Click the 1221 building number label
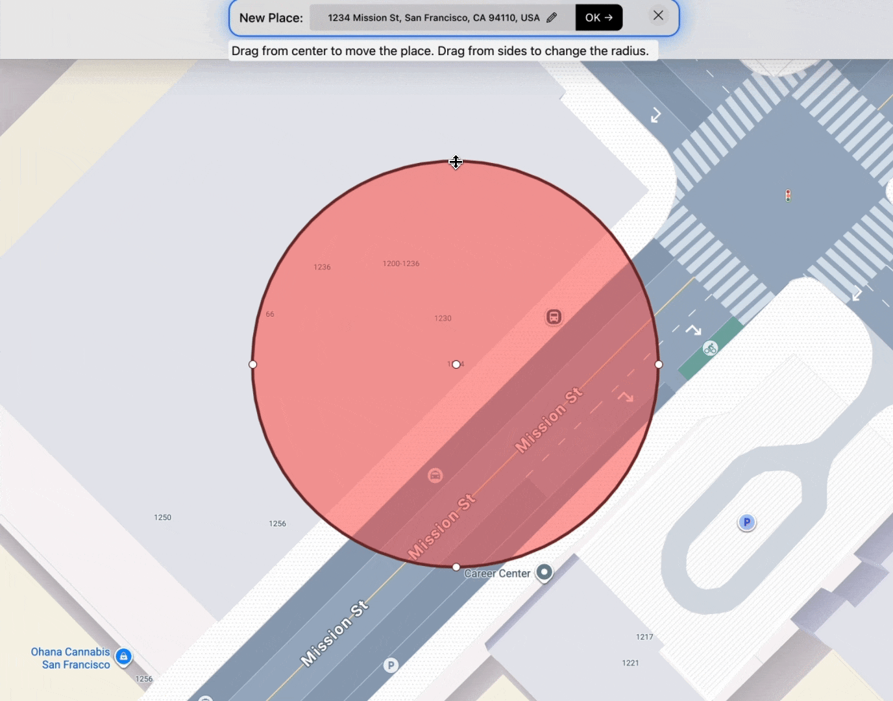This screenshot has height=701, width=893. point(630,663)
